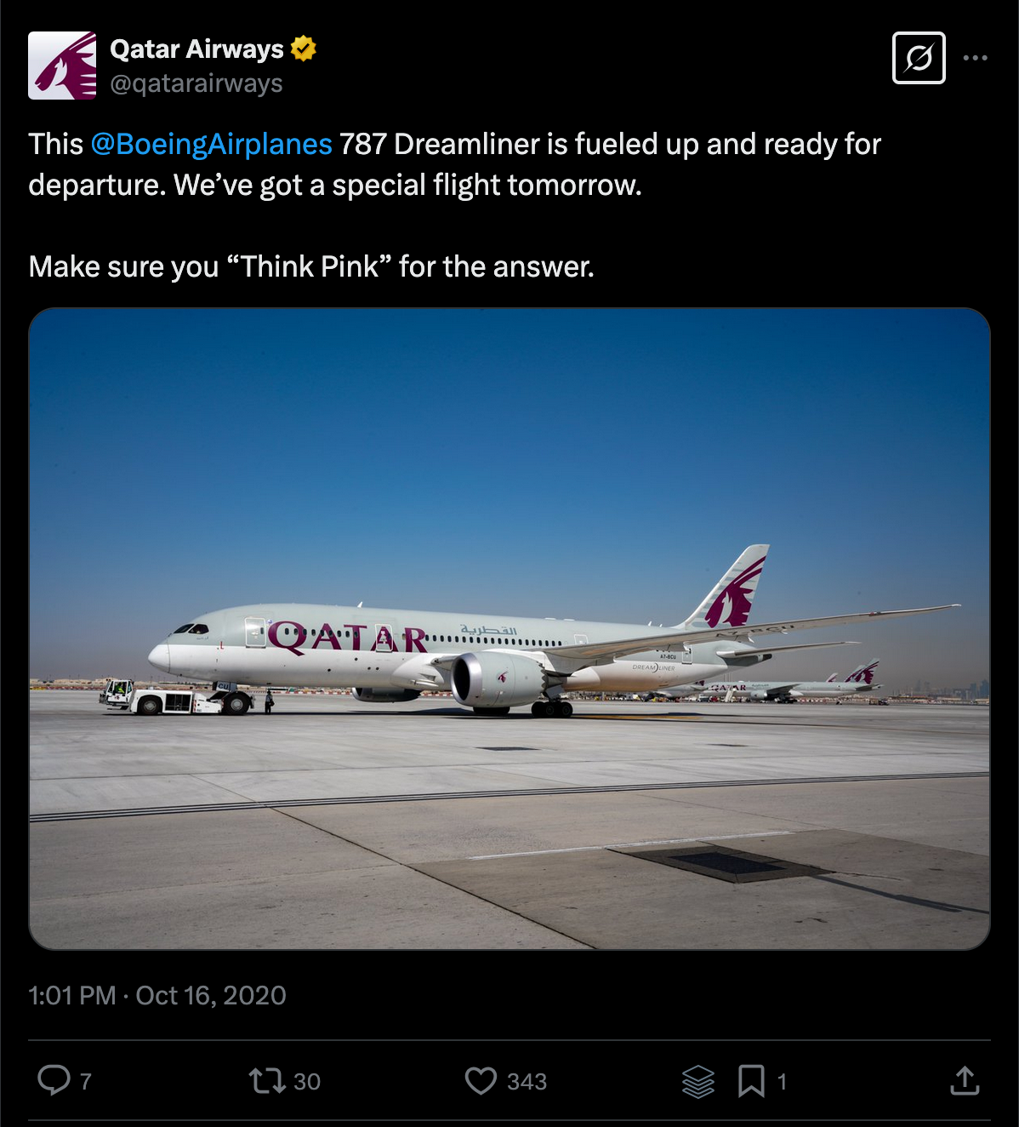Open the three-dot more options menu
The height and width of the screenshot is (1127, 1019).
click(975, 58)
